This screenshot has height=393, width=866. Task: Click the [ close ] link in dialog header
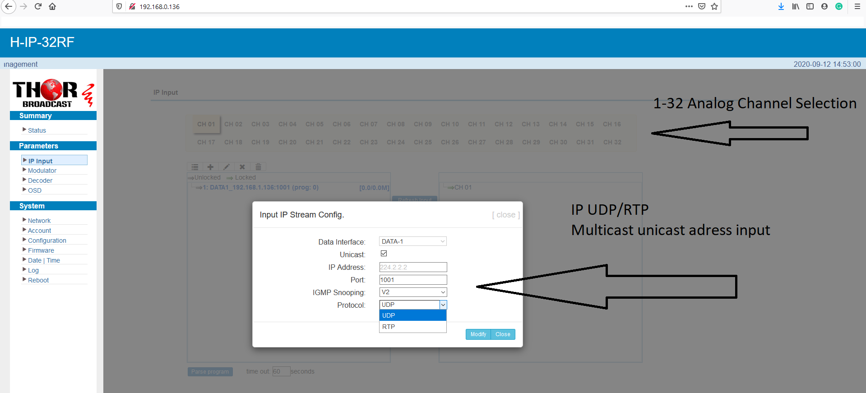(506, 215)
